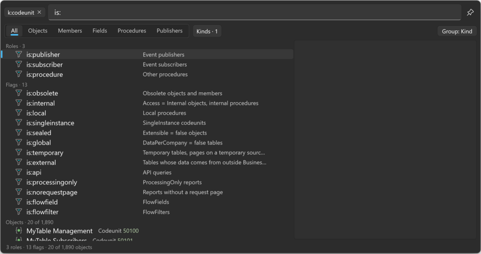Image resolution: width=481 pixels, height=254 pixels.
Task: Click the filter icon next to is:sealed
Action: click(x=19, y=133)
